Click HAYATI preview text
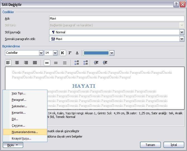Screen dimensions: 187x151 click(84, 86)
